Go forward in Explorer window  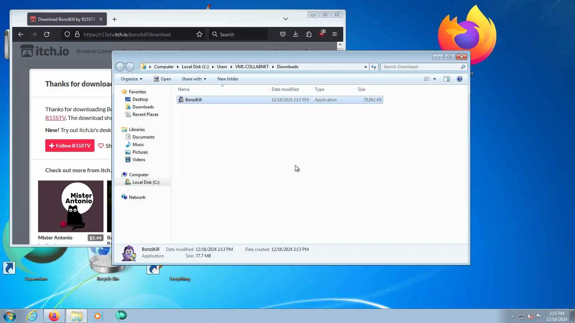point(130,67)
